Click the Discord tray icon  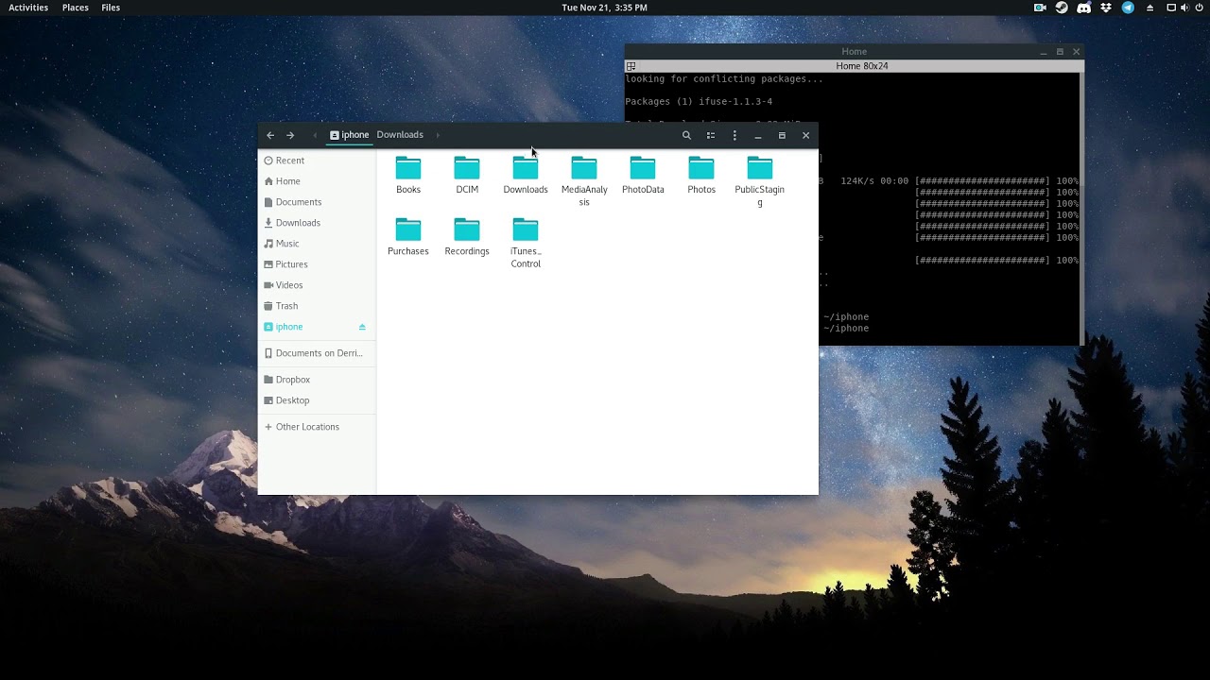coord(1083,8)
